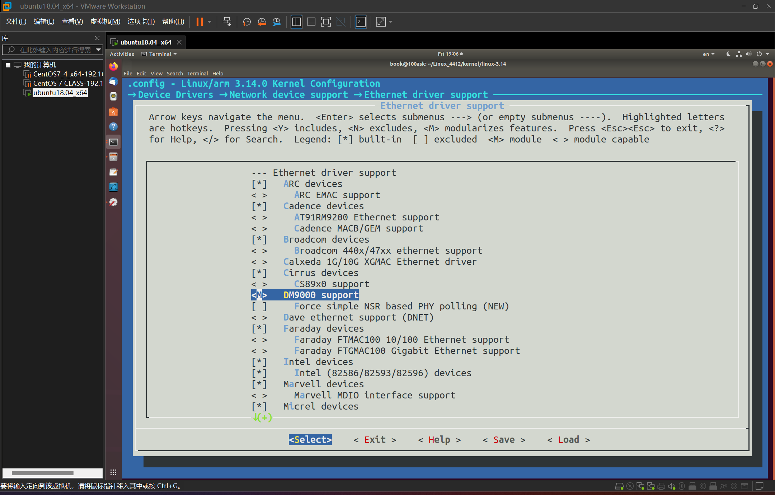The height and width of the screenshot is (495, 775).
Task: Toggle Force simple NSR based PHY polling
Action: [259, 307]
